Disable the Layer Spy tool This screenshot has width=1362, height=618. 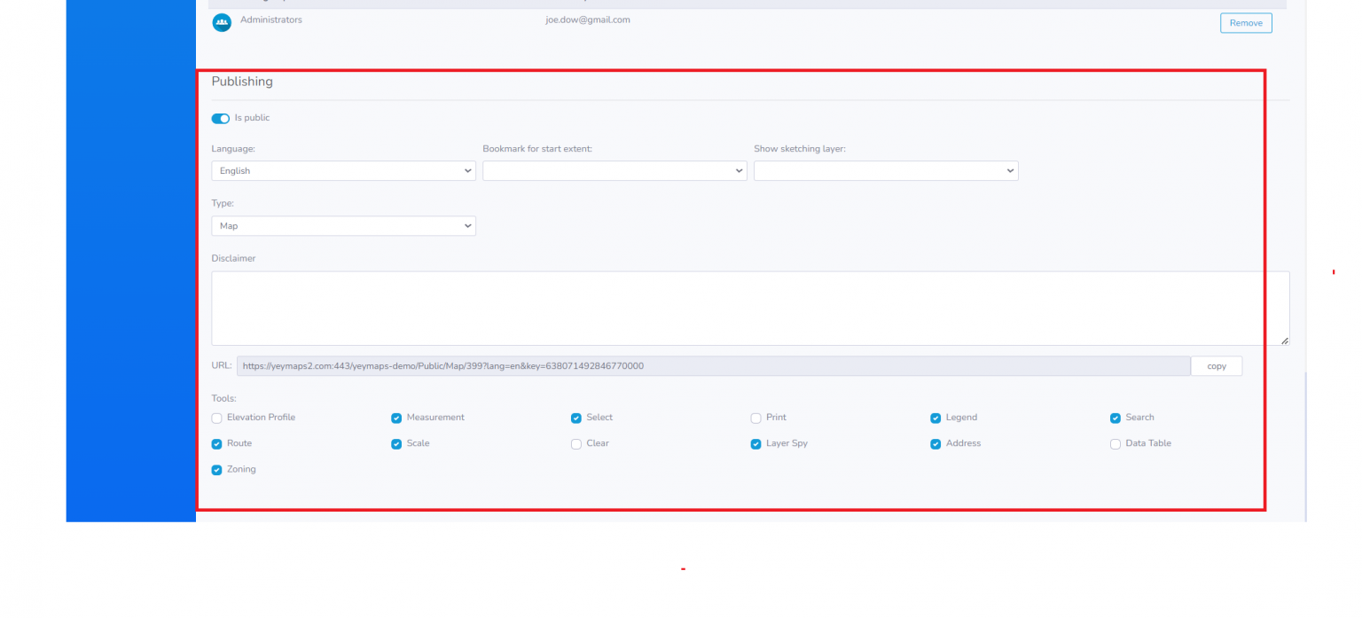[755, 443]
